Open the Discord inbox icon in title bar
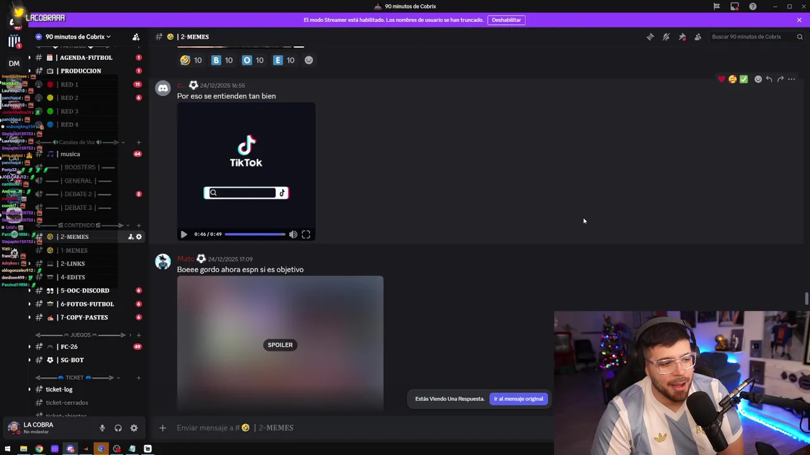This screenshot has height=455, width=810. pos(735,6)
